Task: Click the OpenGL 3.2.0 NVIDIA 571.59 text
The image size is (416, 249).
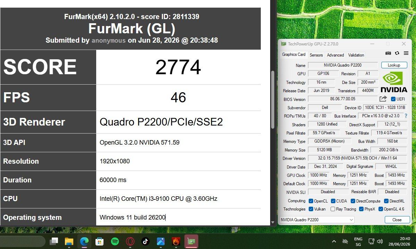Action: coord(140,143)
